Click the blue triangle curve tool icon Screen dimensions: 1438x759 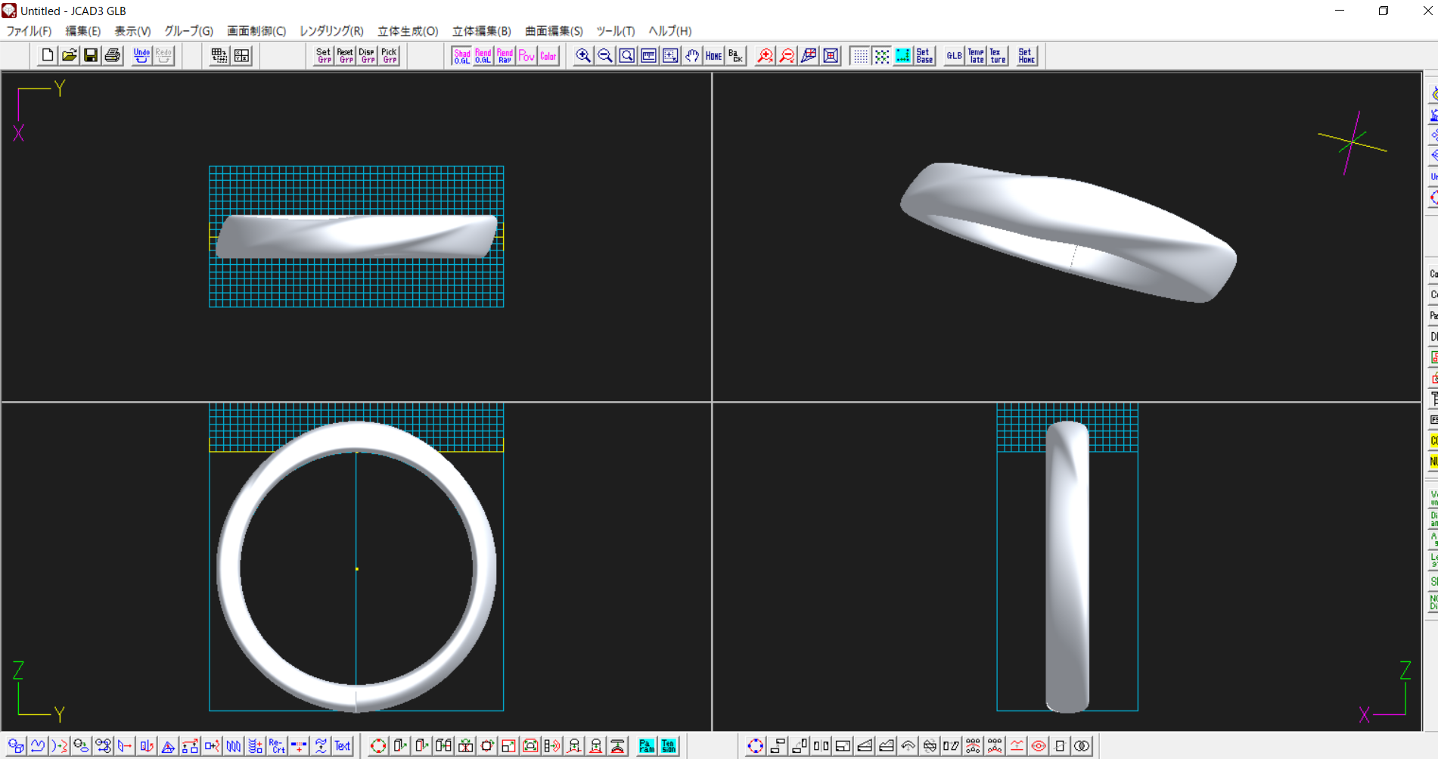coord(168,746)
